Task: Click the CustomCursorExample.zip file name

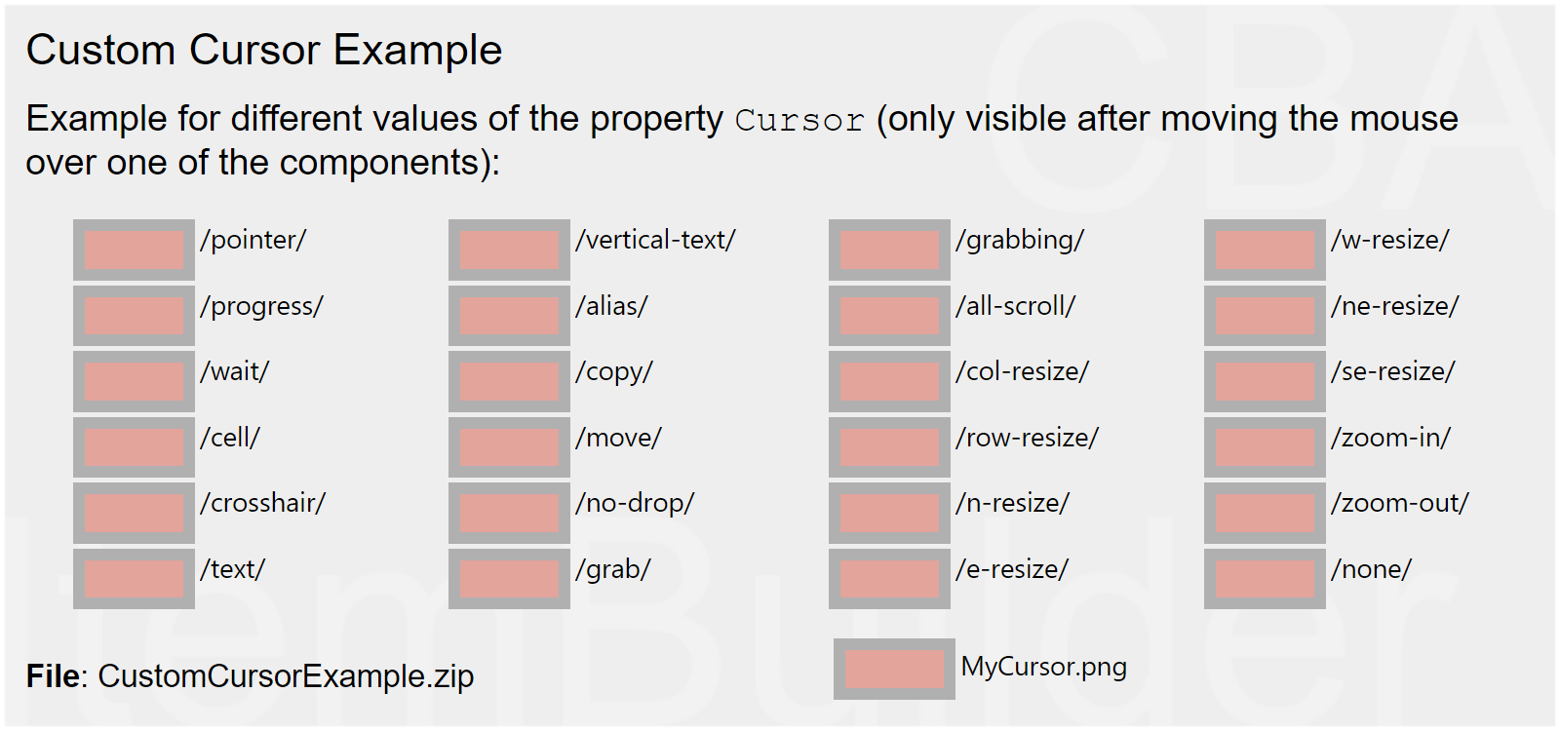Action: (x=286, y=676)
